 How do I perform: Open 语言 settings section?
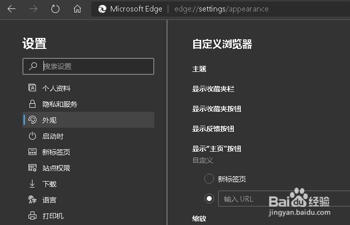pyautogui.click(x=88, y=200)
